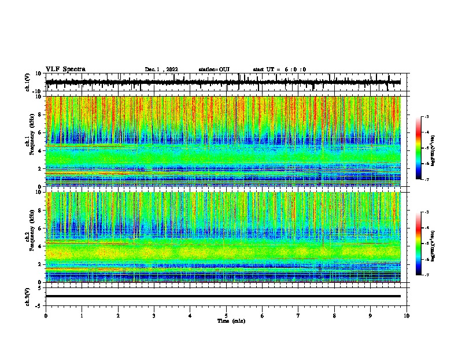Click time tick label "0" on x-axis
The width and height of the screenshot is (458, 354).
46,316
